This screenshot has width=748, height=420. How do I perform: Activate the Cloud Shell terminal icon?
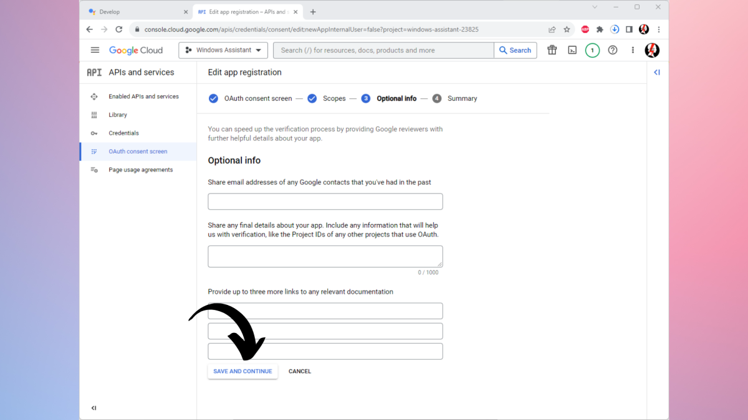pyautogui.click(x=572, y=50)
